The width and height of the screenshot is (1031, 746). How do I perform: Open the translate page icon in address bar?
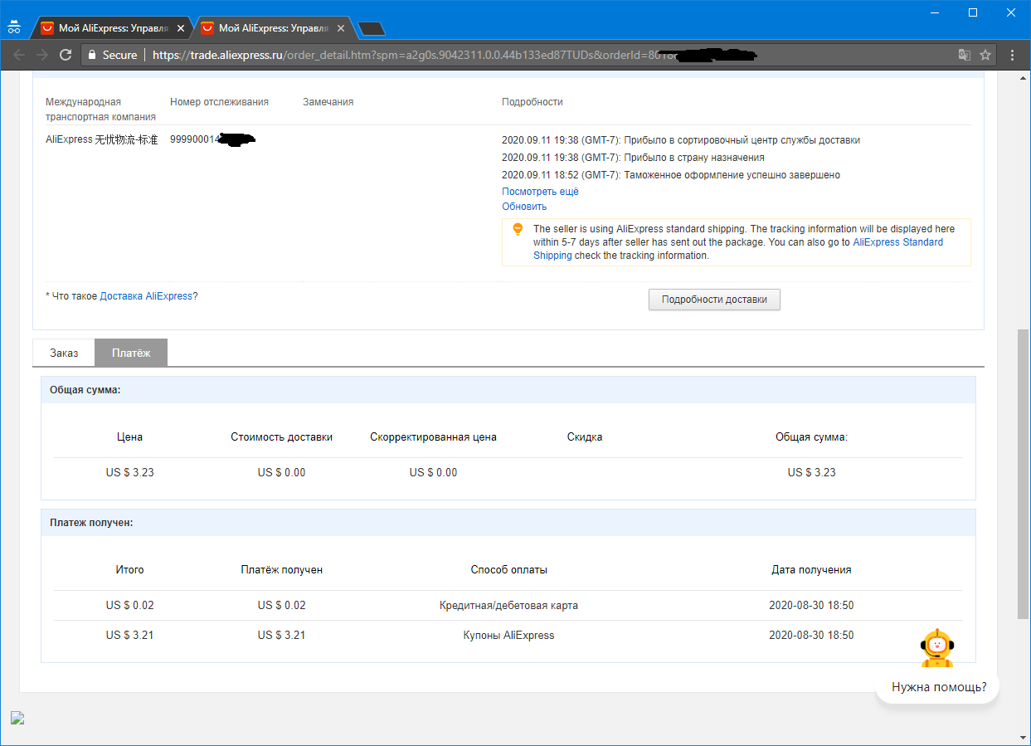click(x=964, y=55)
